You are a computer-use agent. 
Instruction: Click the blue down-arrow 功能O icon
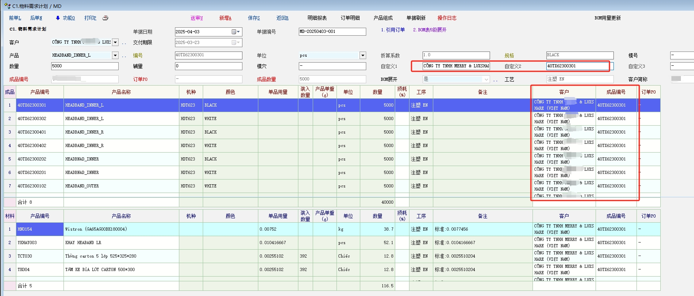pyautogui.click(x=58, y=18)
